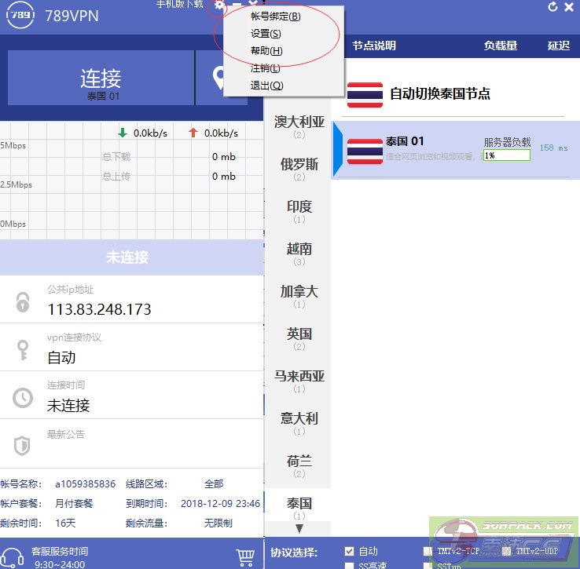Image resolution: width=580 pixels, height=569 pixels.
Task: Enable the TMTv2-TCP protocol checkbox
Action: (428, 551)
